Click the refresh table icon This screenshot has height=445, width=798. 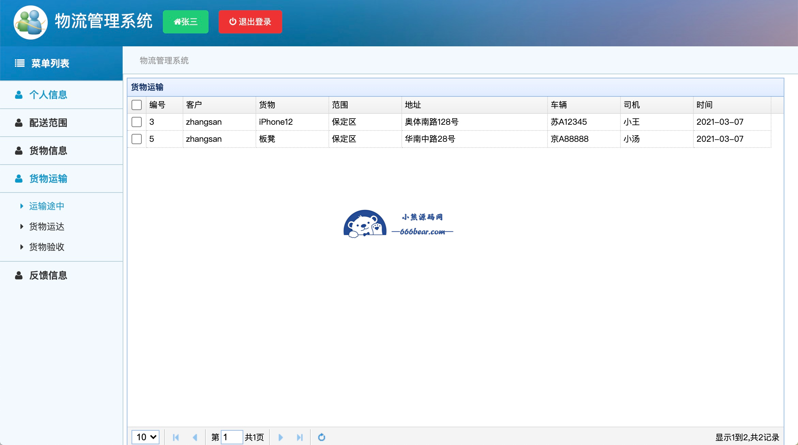pos(321,437)
